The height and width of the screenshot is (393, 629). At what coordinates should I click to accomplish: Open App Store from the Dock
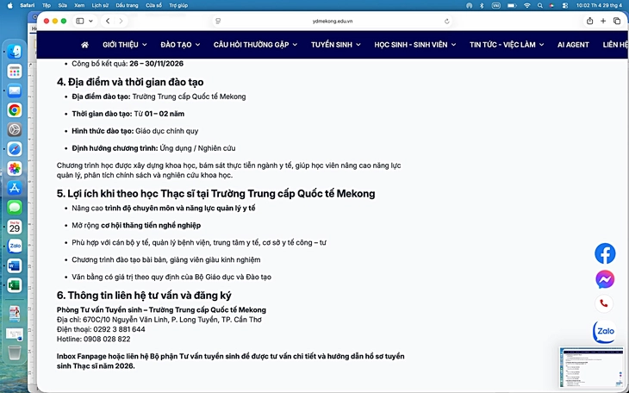tap(15, 188)
